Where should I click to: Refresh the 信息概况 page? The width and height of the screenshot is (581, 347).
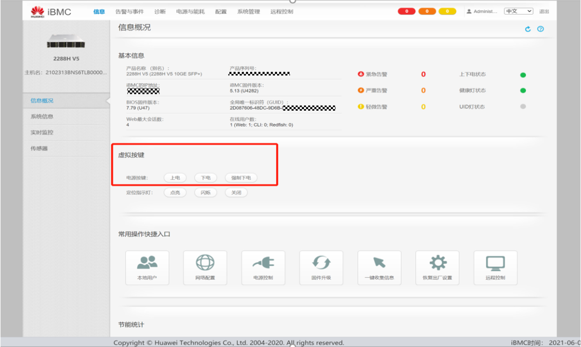pyautogui.click(x=528, y=29)
